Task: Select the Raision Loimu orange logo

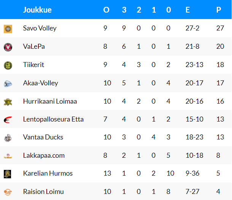Action: [x=8, y=192]
